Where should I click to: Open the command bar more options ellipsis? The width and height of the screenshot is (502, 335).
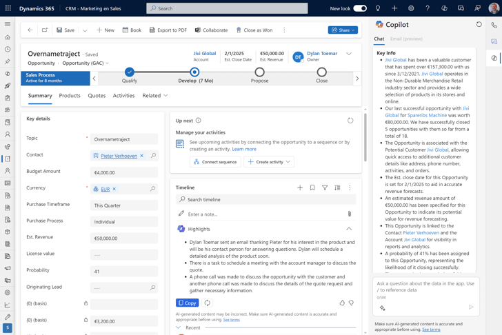click(x=284, y=30)
